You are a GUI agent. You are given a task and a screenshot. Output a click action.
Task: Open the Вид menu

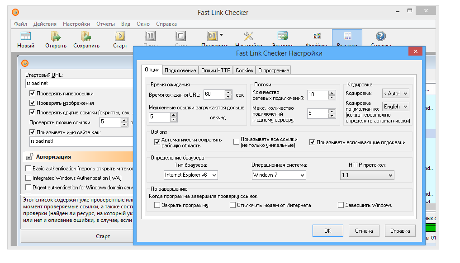pyautogui.click(x=126, y=24)
